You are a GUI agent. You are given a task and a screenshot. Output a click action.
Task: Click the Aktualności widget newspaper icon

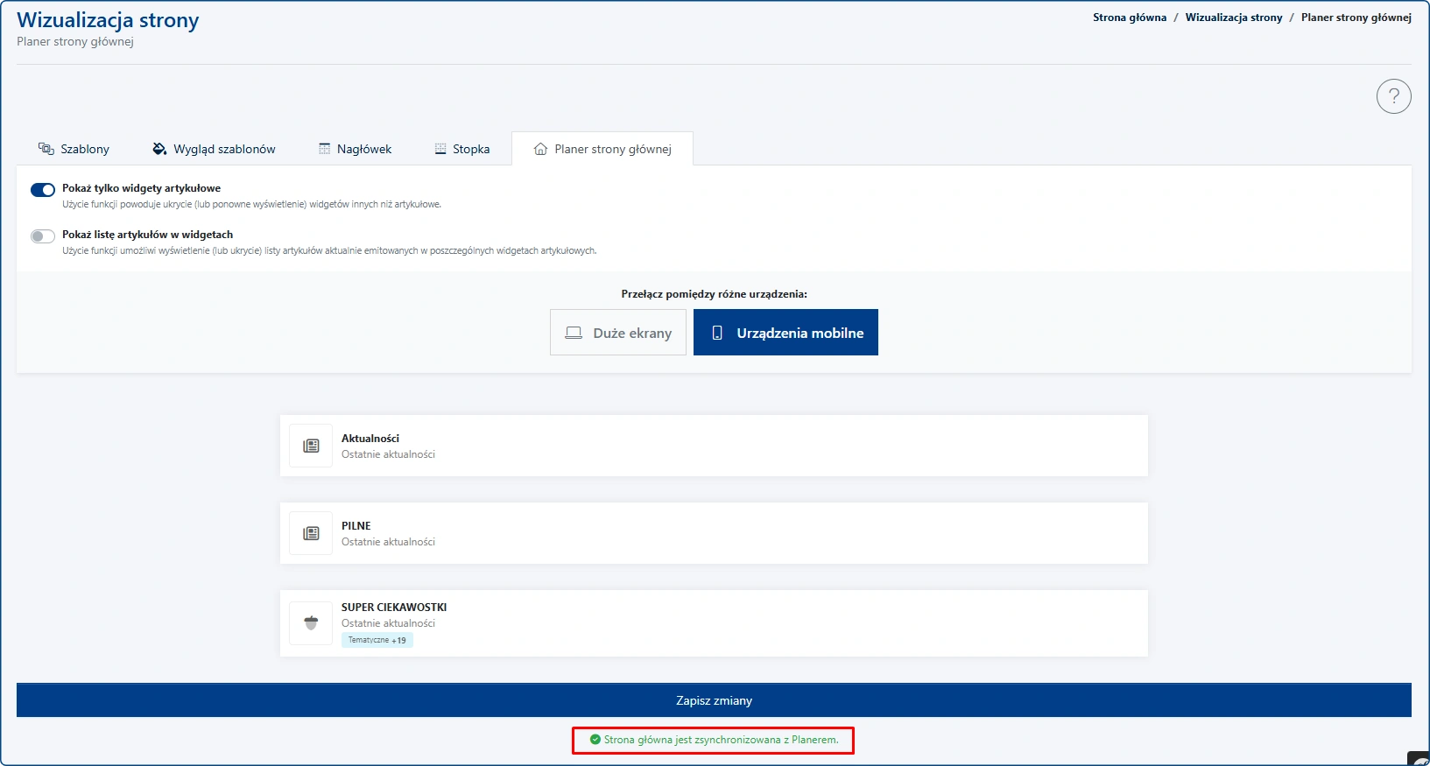[x=311, y=446]
